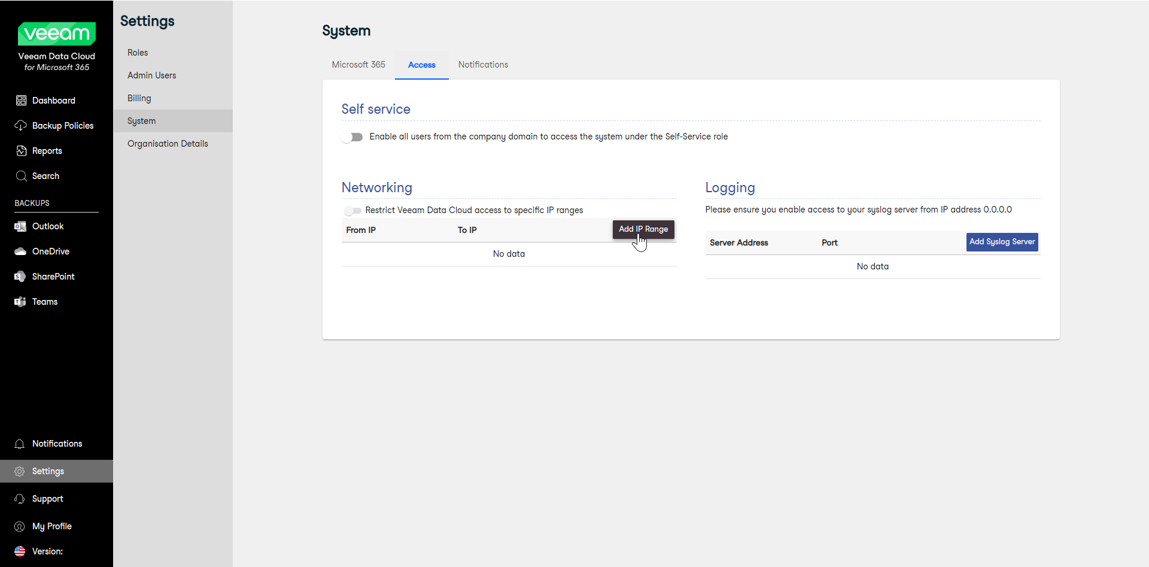Image resolution: width=1149 pixels, height=567 pixels.
Task: Toggle Self-Service access for company domain
Action: tap(352, 137)
